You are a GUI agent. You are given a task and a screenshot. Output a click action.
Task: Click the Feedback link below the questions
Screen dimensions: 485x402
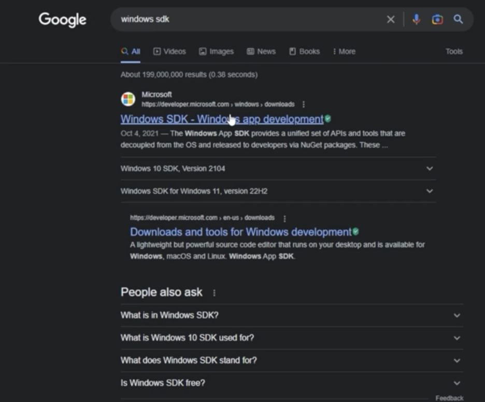pos(449,398)
